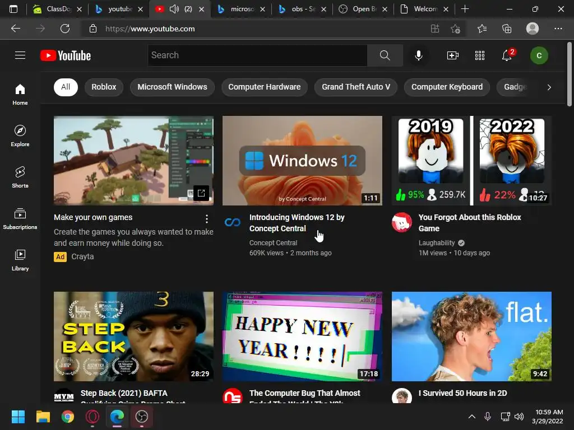This screenshot has height=430, width=574.
Task: Add this page to favorites star icon
Action: (x=455, y=29)
